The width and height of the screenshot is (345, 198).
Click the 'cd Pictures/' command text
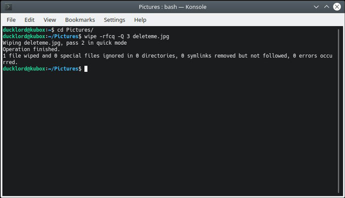pyautogui.click(x=75, y=30)
